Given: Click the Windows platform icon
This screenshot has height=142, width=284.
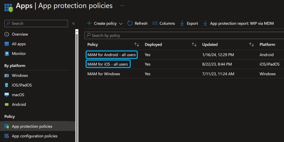Looking at the screenshot, I should [7, 76].
